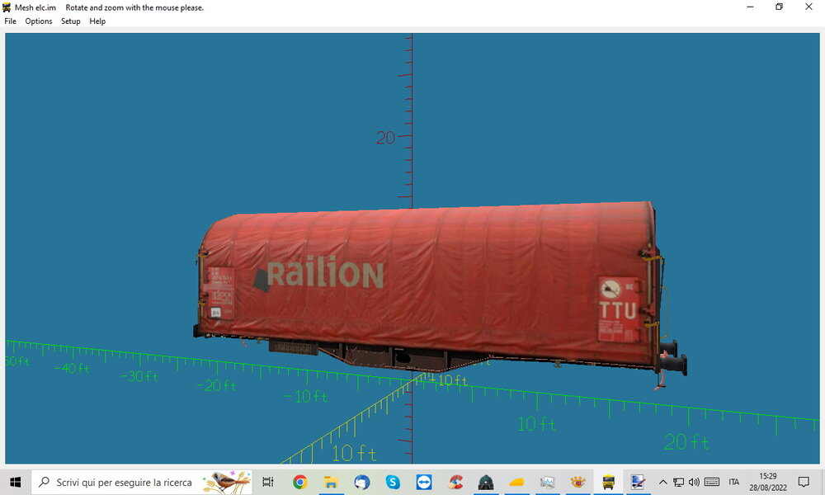Open Thunderbird from the taskbar
The width and height of the screenshot is (825, 495).
pos(362,482)
